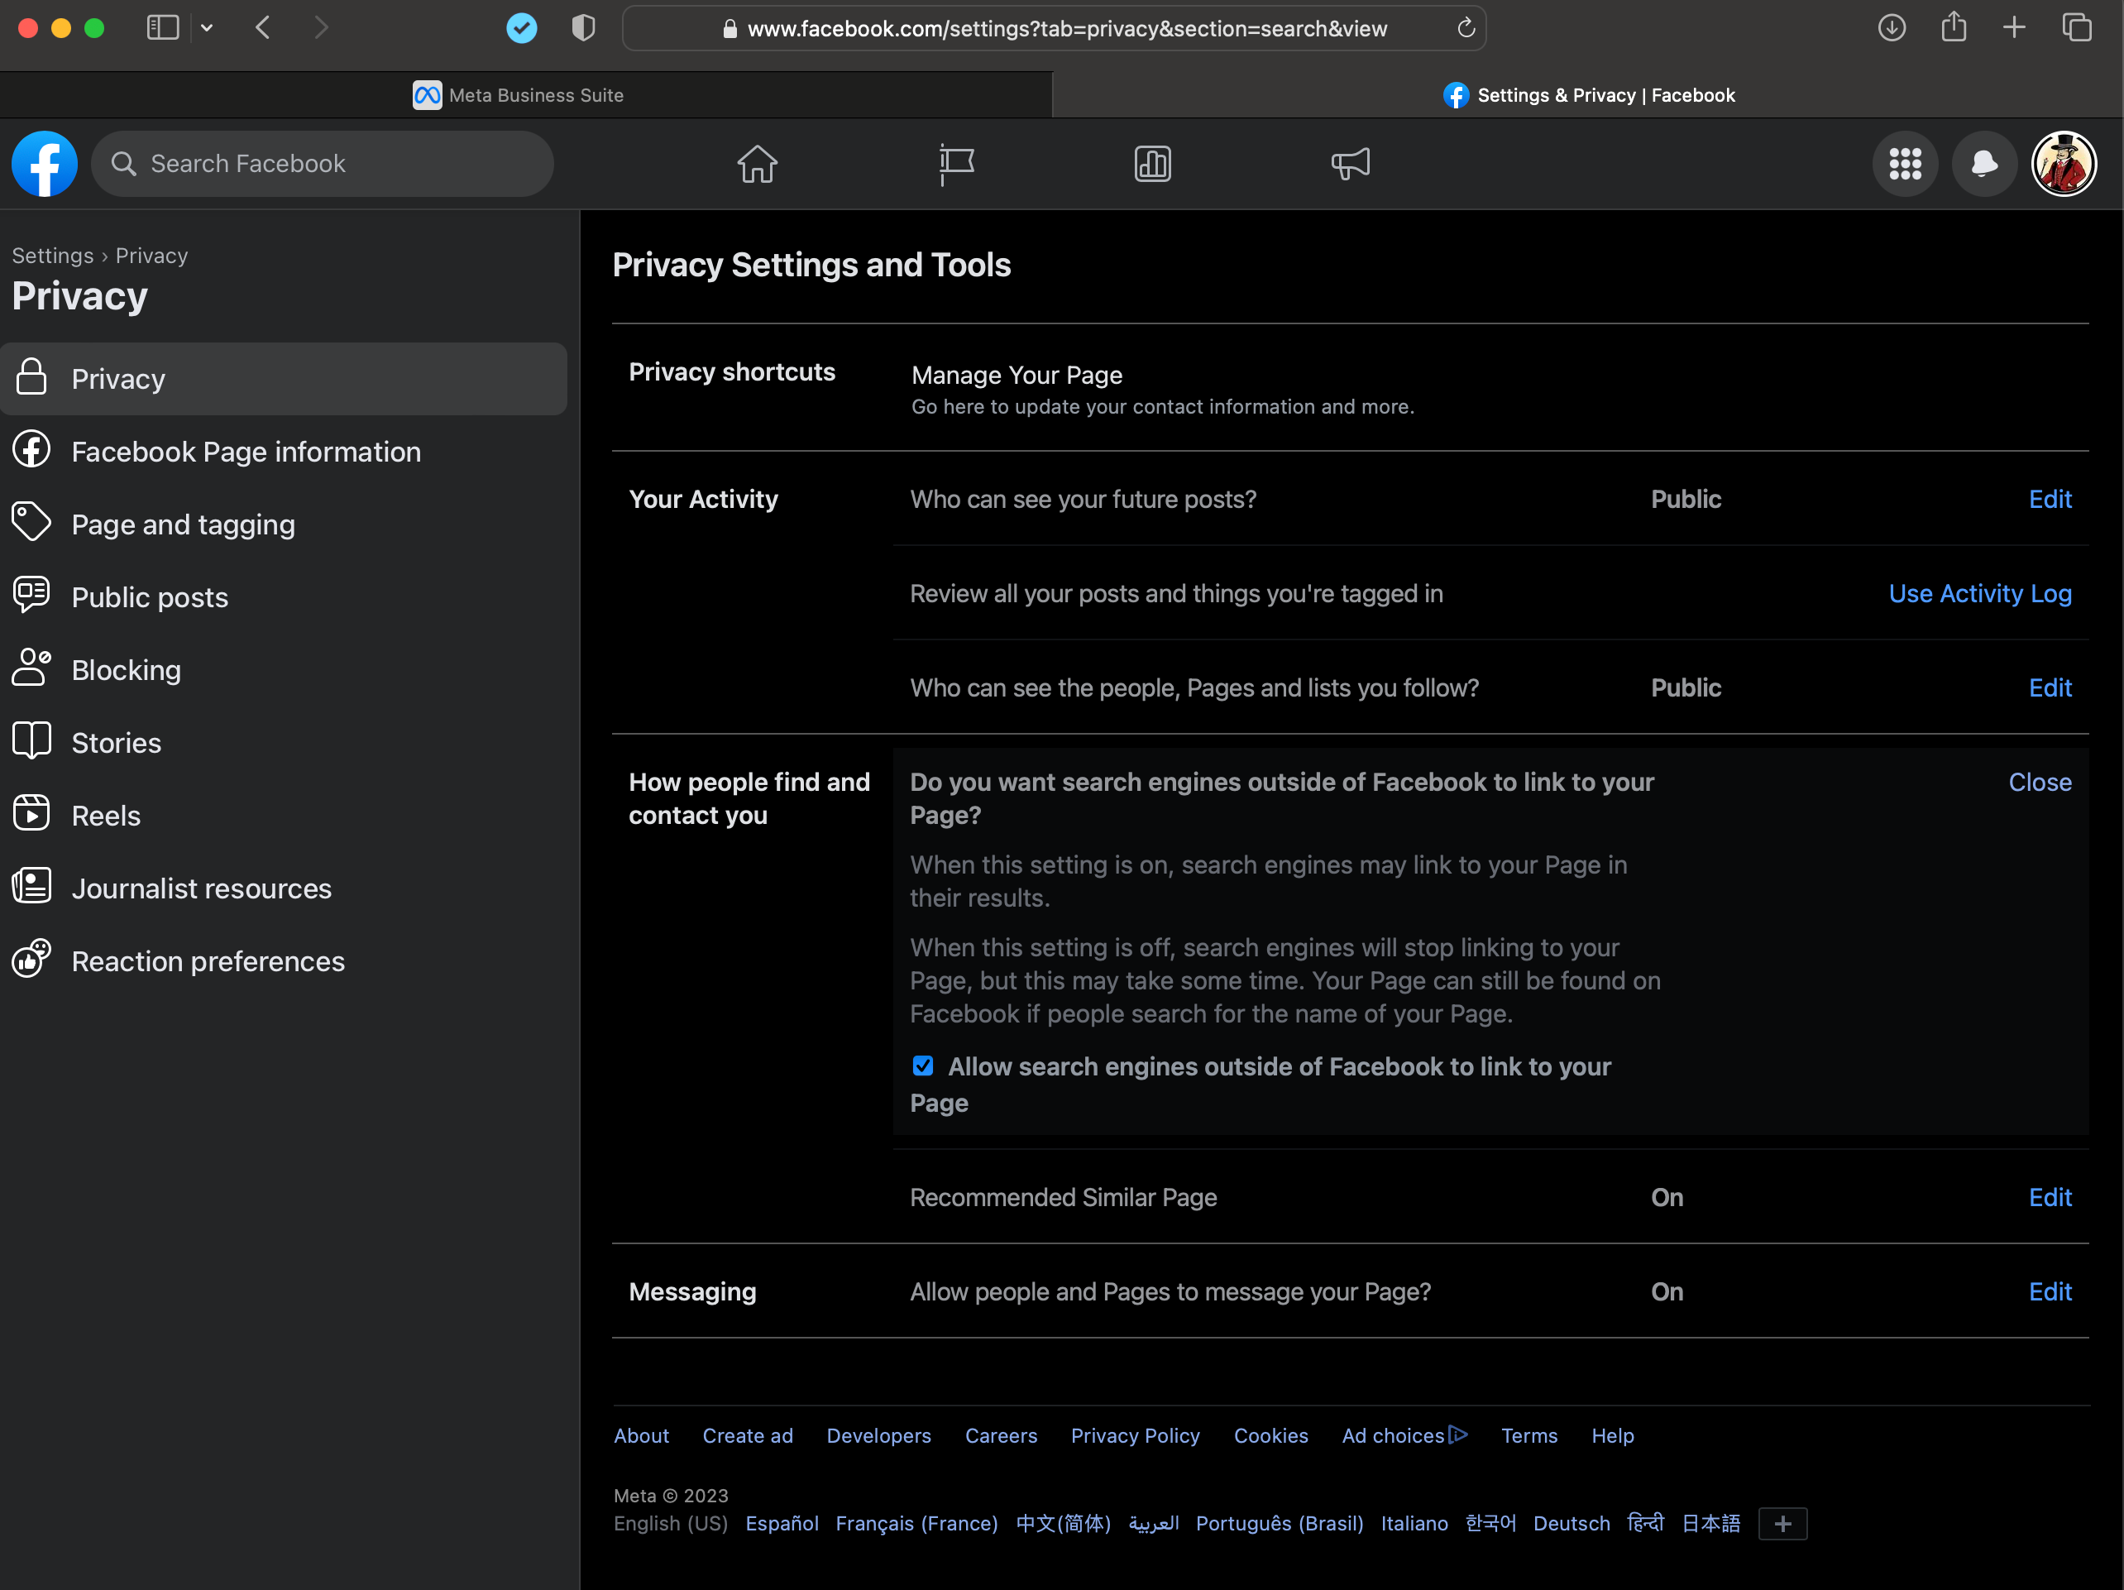Viewport: 2124px width, 1590px height.
Task: Open Stories settings
Action: pyautogui.click(x=283, y=742)
